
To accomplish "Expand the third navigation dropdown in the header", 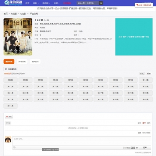I will click(x=46, y=3).
